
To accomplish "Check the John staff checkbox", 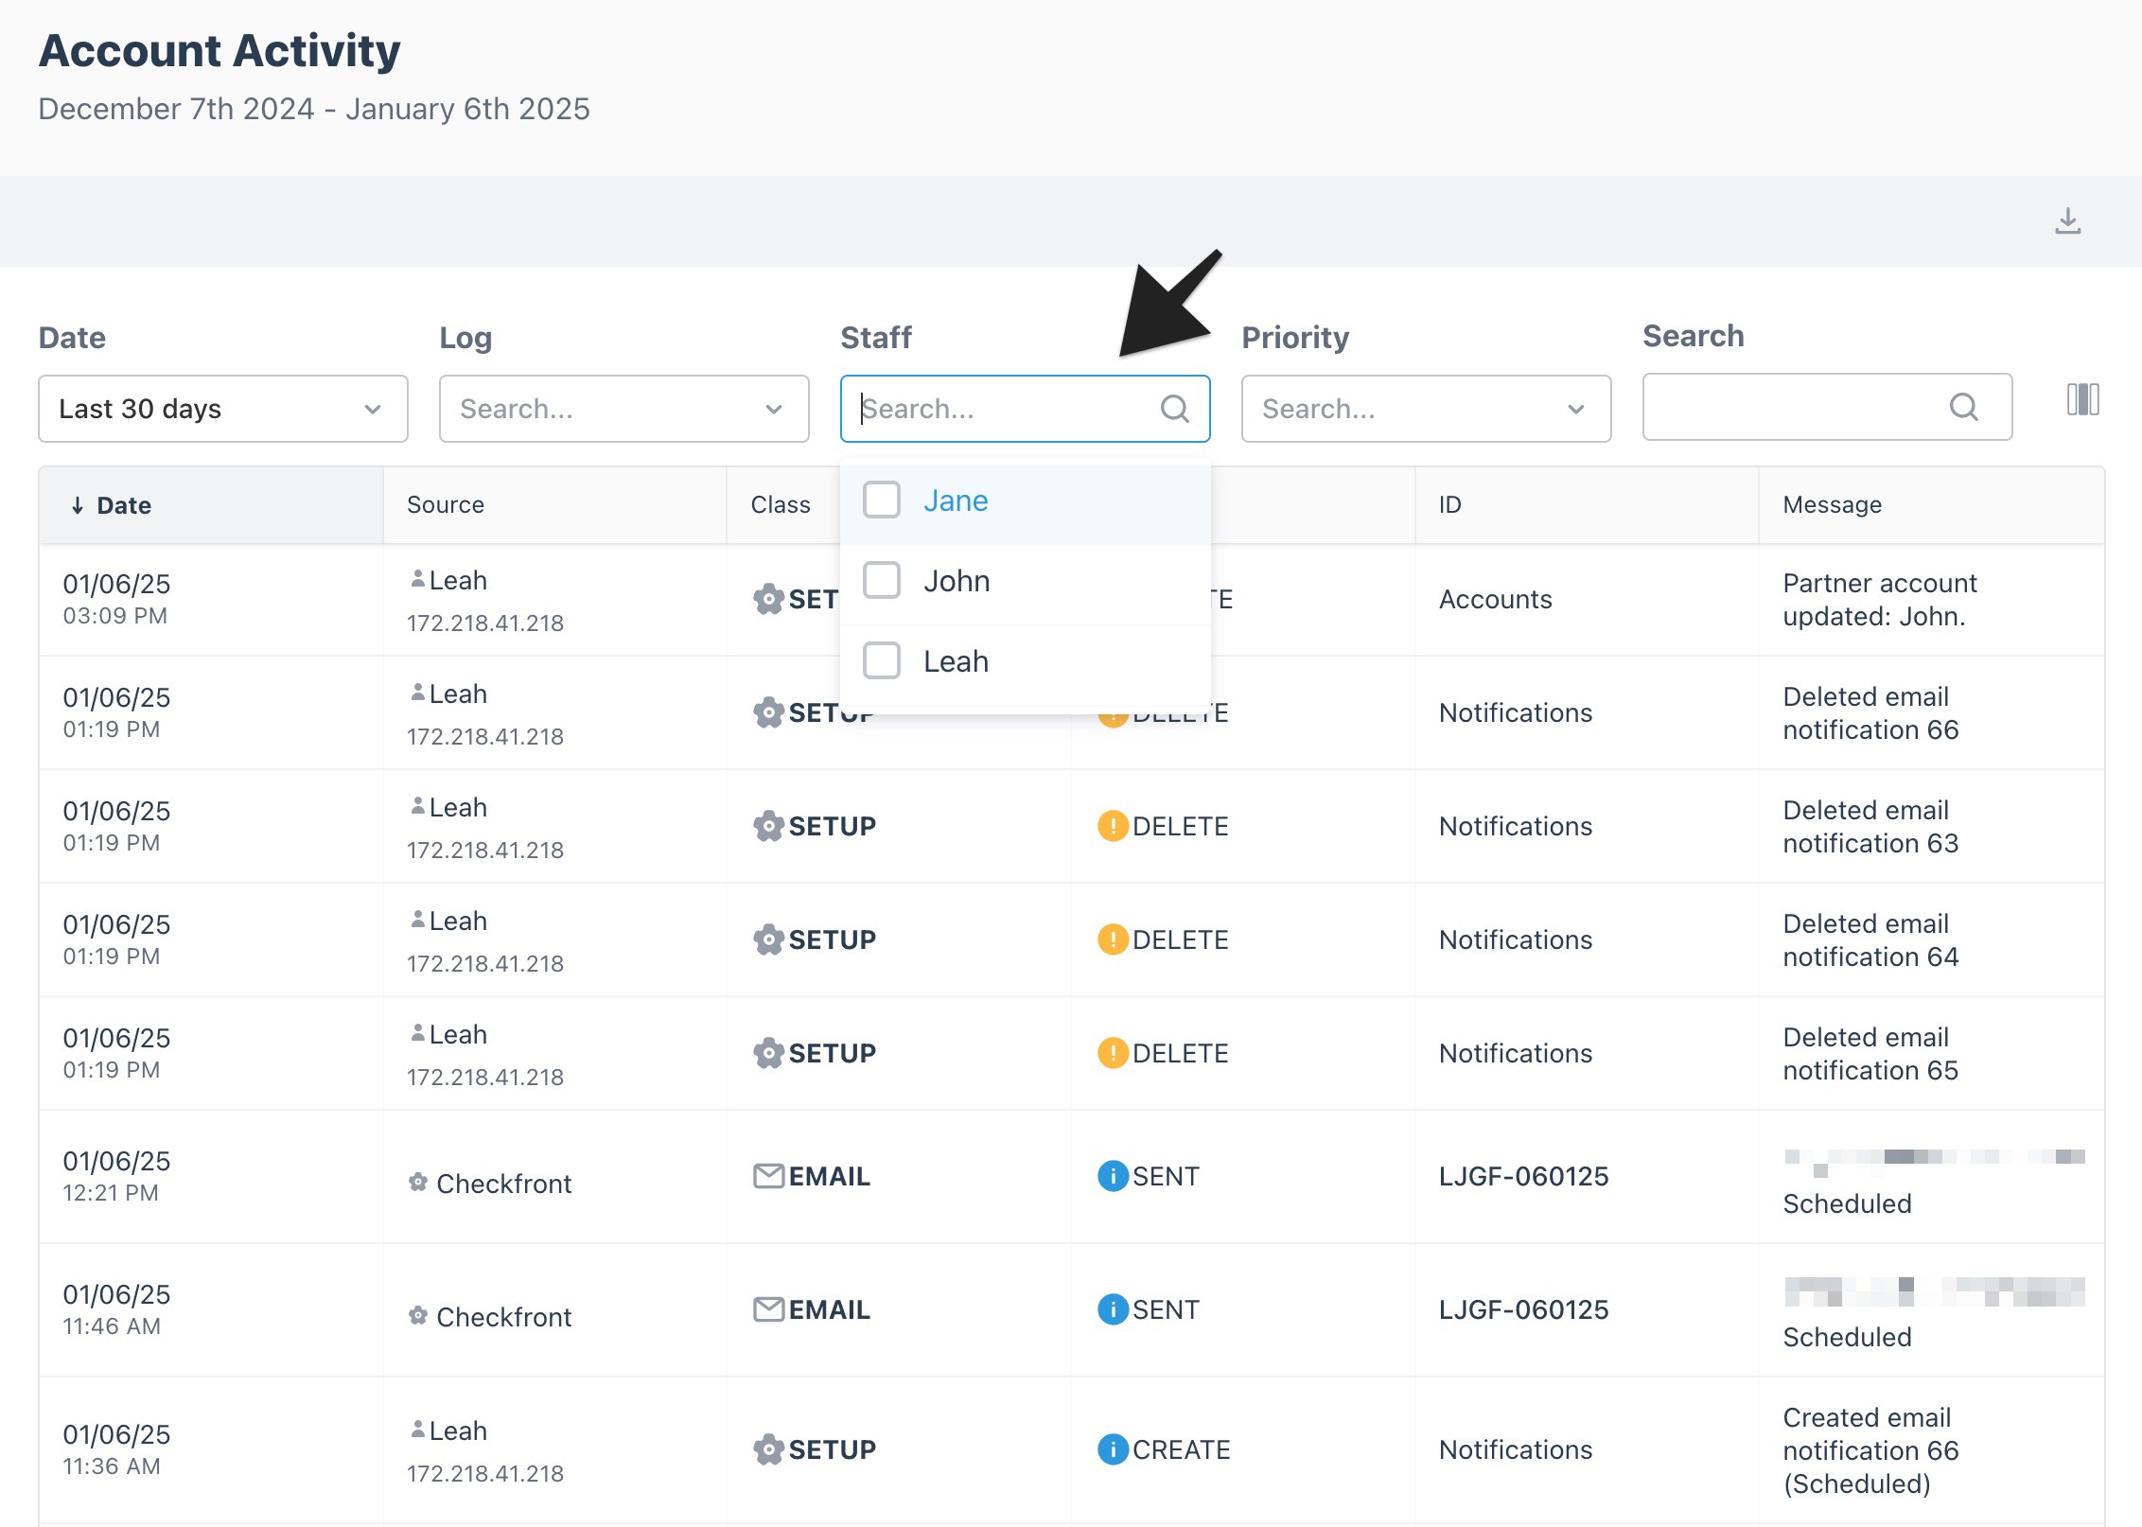I will (882, 580).
